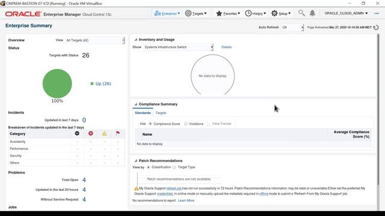Open the View All Targets dropdown
Viewport: 385px width, 216px height.
coord(95,40)
